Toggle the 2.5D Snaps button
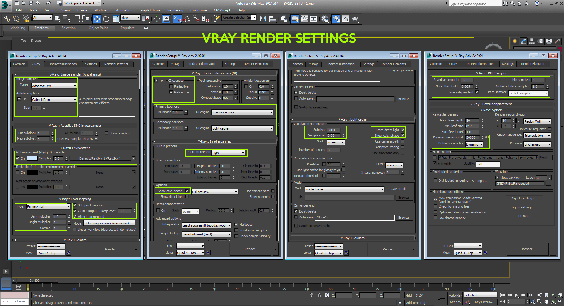 pos(177,19)
